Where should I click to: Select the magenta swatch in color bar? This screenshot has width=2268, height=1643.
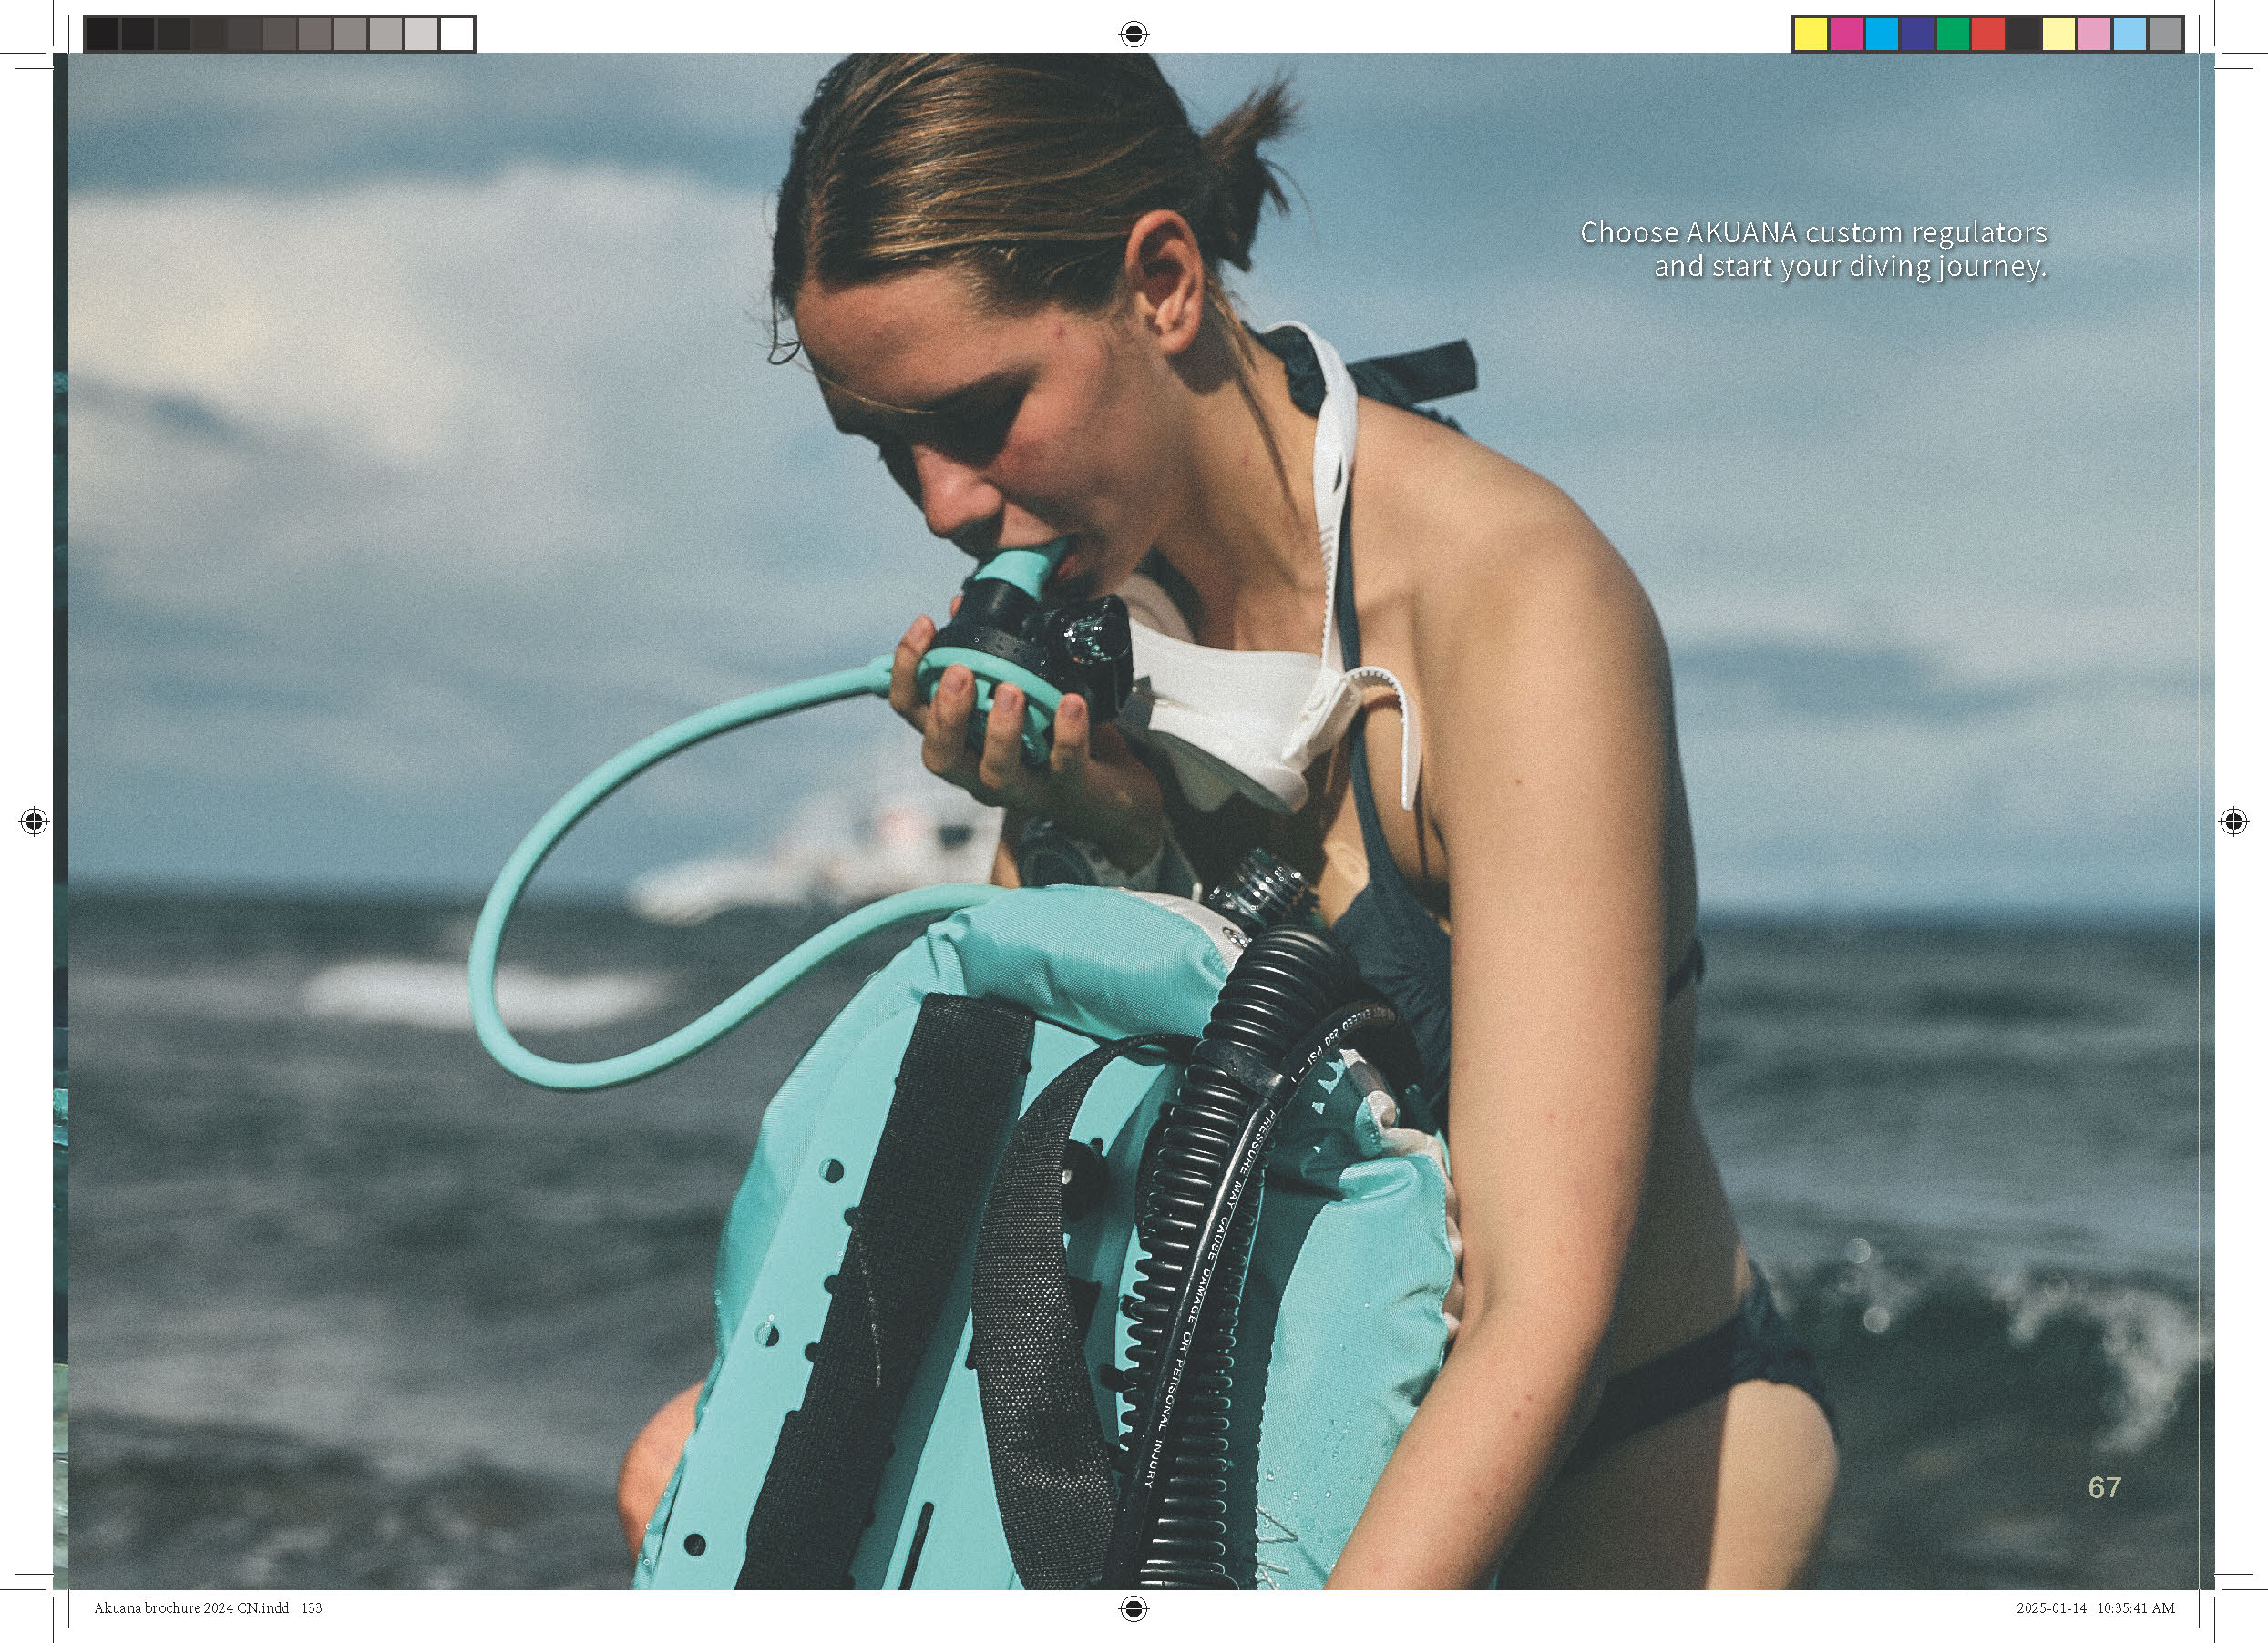pyautogui.click(x=1846, y=34)
